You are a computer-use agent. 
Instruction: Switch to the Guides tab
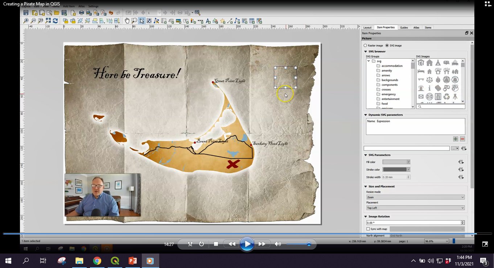[404, 28]
